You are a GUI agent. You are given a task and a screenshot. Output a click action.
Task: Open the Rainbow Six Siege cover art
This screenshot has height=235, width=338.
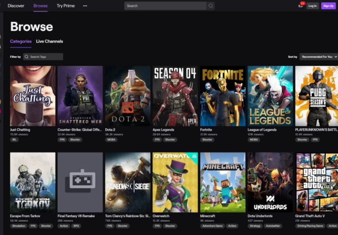click(128, 182)
